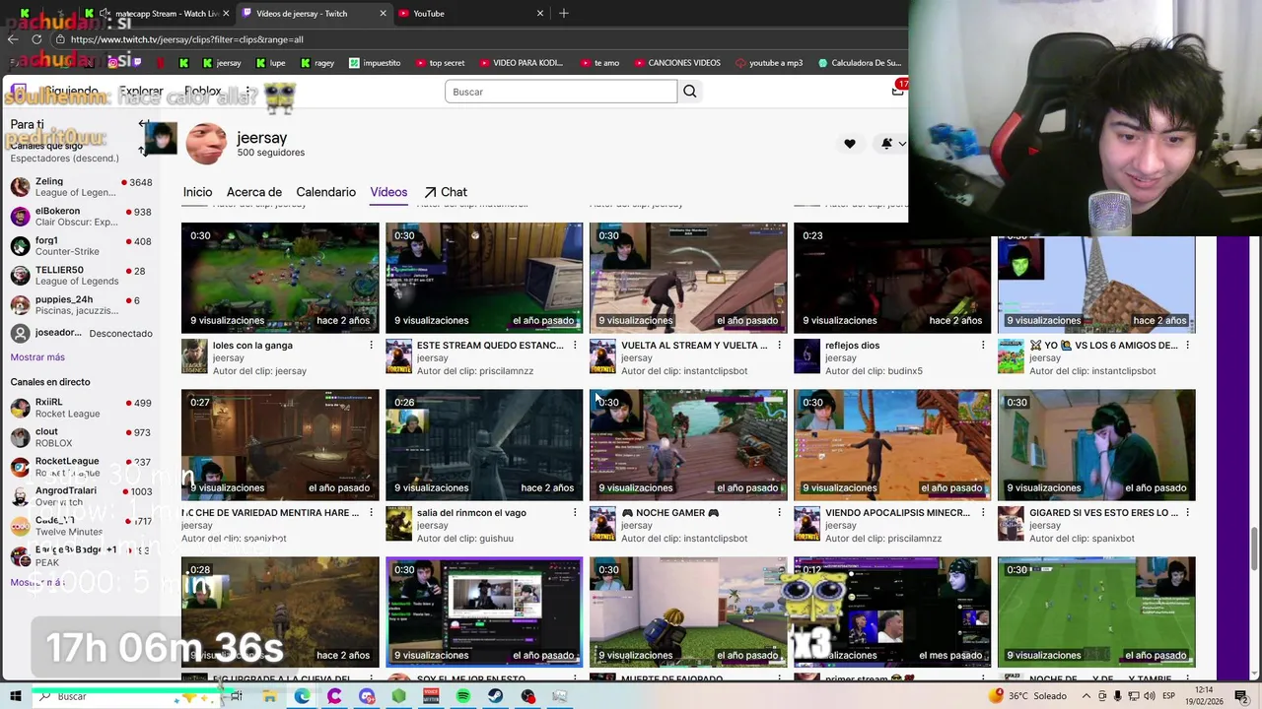Collapse the left sidebar with the arrow
1262x709 pixels.
pos(144,124)
